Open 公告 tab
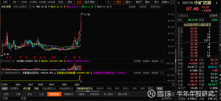 point(41,94)
